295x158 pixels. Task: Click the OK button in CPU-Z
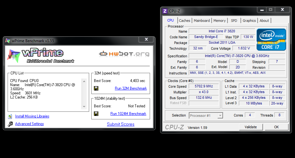coord(276,127)
